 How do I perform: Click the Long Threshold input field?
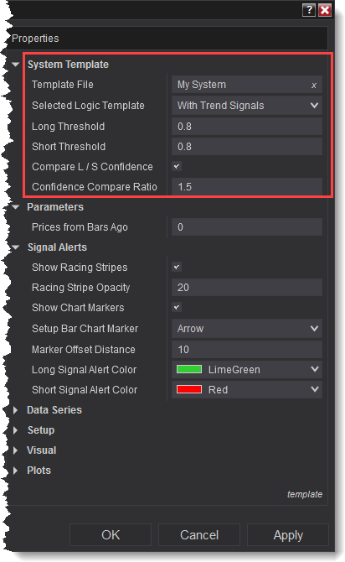(x=247, y=126)
